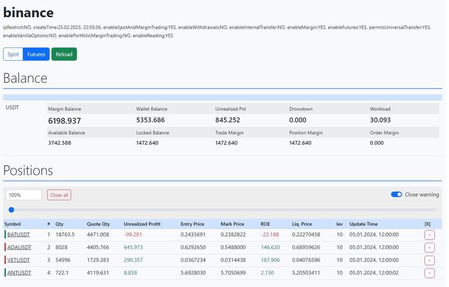Click the ROE column header
Screen dimensions: 449x287
tap(266, 224)
